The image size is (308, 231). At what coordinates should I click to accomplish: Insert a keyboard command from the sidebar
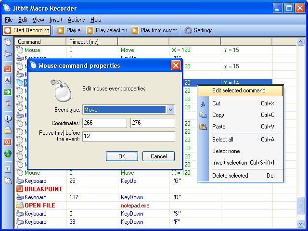[x=8, y=53]
